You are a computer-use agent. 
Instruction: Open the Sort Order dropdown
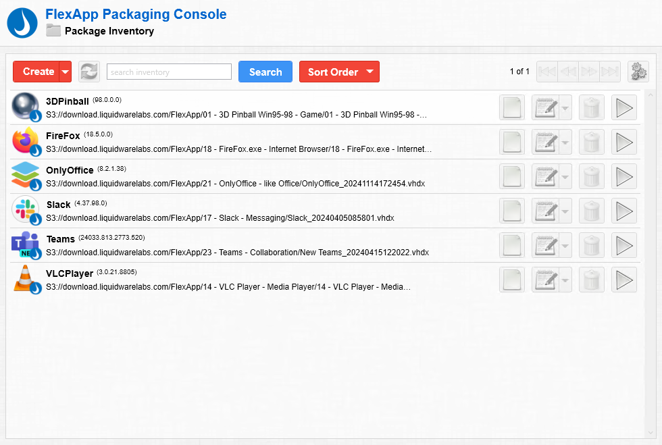[339, 72]
